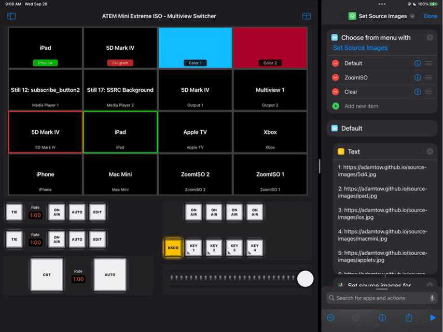Image resolution: width=443 pixels, height=332 pixels.
Task: Select the Xbox source tile
Action: pos(270,133)
